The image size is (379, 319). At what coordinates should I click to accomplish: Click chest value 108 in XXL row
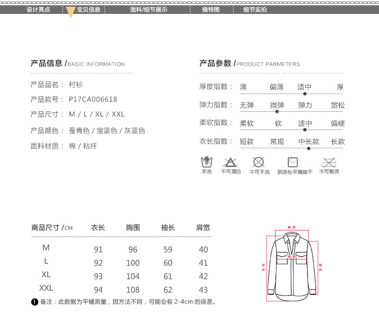click(133, 290)
